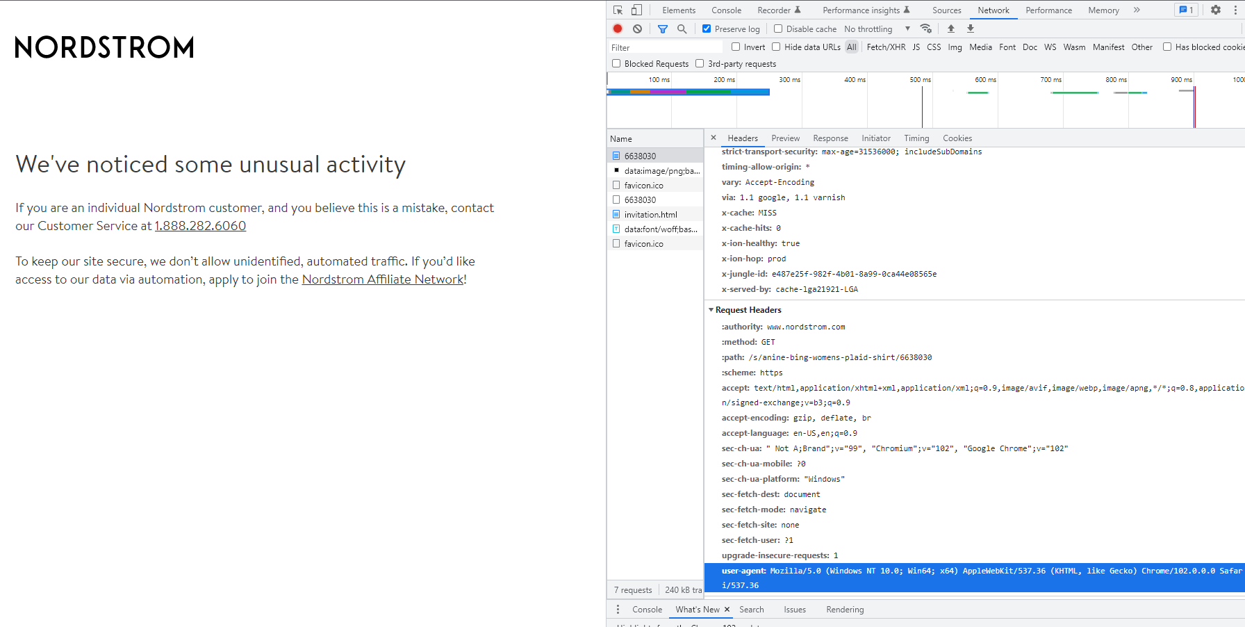This screenshot has width=1245, height=627.
Task: Select the second 6638030 request row
Action: [x=655, y=199]
